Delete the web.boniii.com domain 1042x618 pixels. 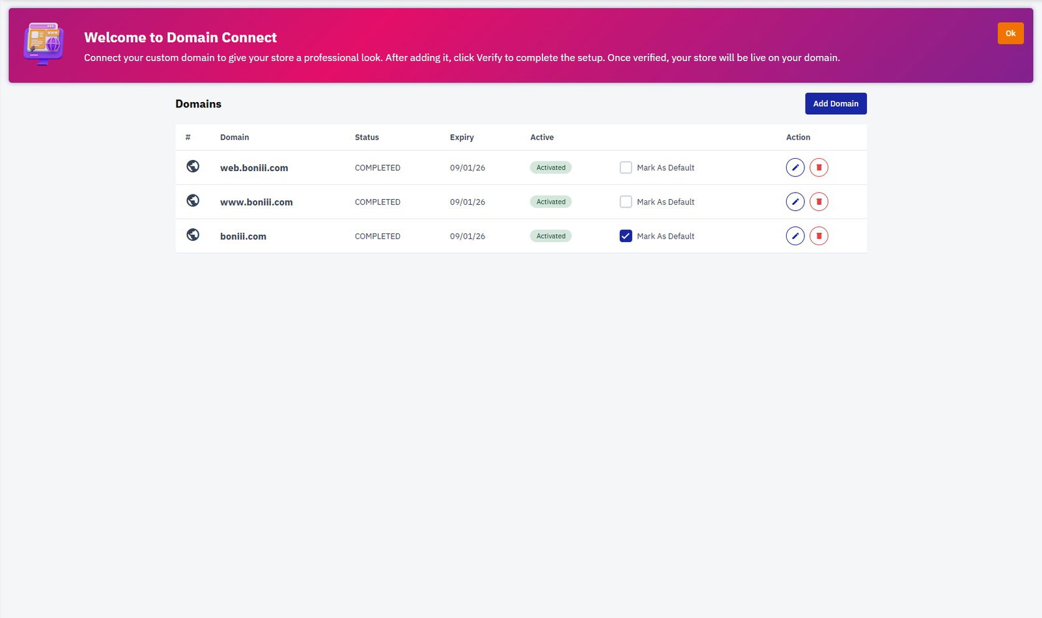(x=819, y=167)
